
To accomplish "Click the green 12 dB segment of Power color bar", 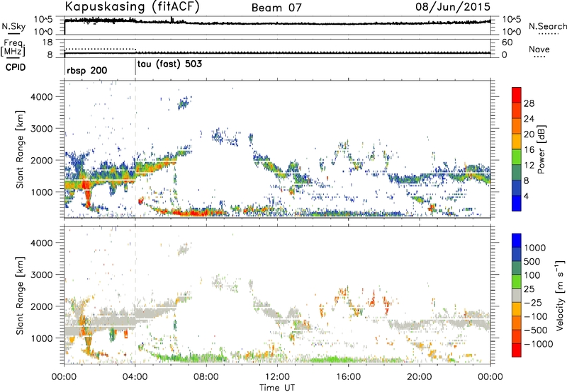I will click(517, 157).
